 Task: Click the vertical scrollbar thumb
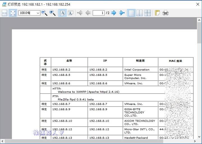[199, 33]
